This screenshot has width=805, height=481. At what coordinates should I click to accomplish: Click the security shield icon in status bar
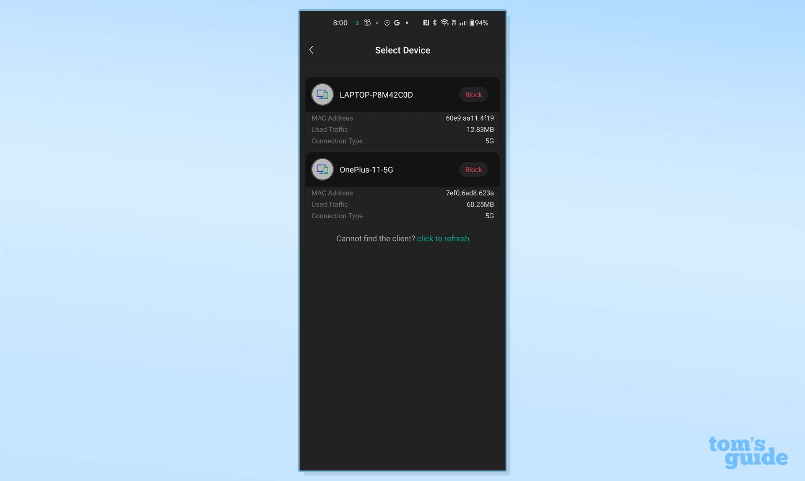pyautogui.click(x=386, y=22)
